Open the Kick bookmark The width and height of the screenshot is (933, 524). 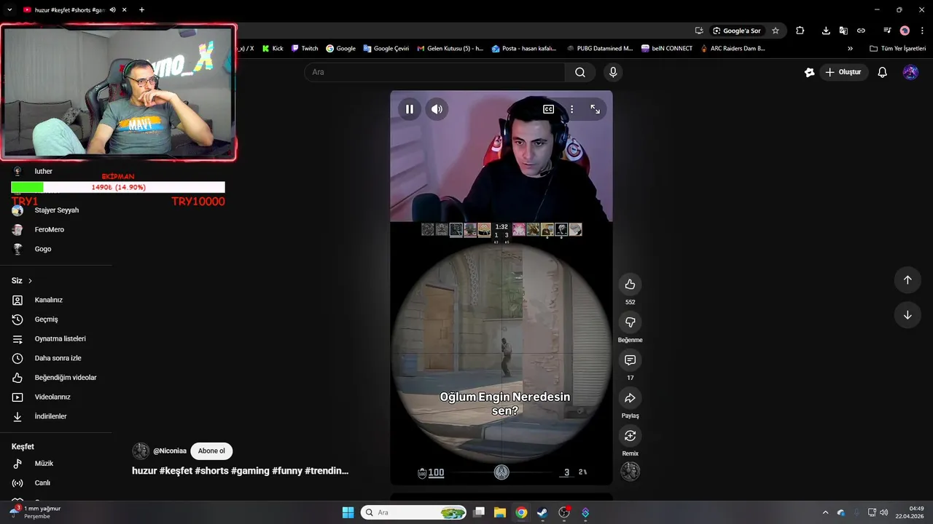coord(273,49)
